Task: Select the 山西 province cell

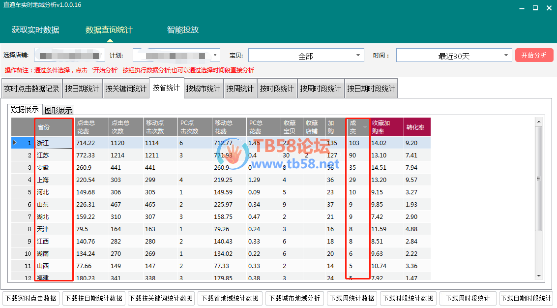Action: coord(54,266)
